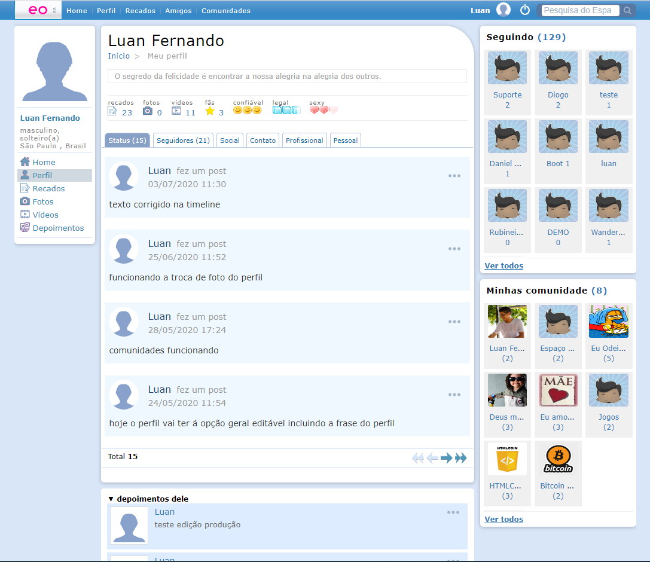The width and height of the screenshot is (650, 562).
Task: Click the sexy hearts icons
Action: tap(324, 110)
